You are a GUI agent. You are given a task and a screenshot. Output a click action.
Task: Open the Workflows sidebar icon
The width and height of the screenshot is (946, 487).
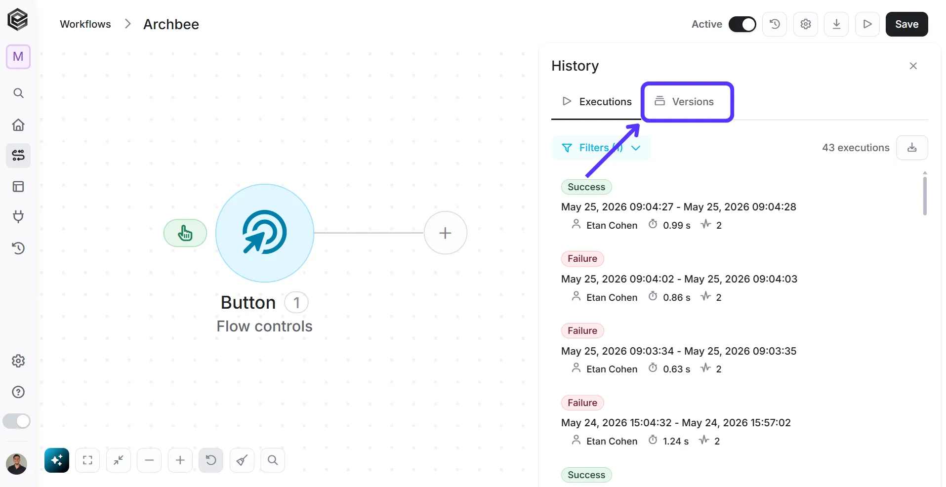click(x=18, y=156)
